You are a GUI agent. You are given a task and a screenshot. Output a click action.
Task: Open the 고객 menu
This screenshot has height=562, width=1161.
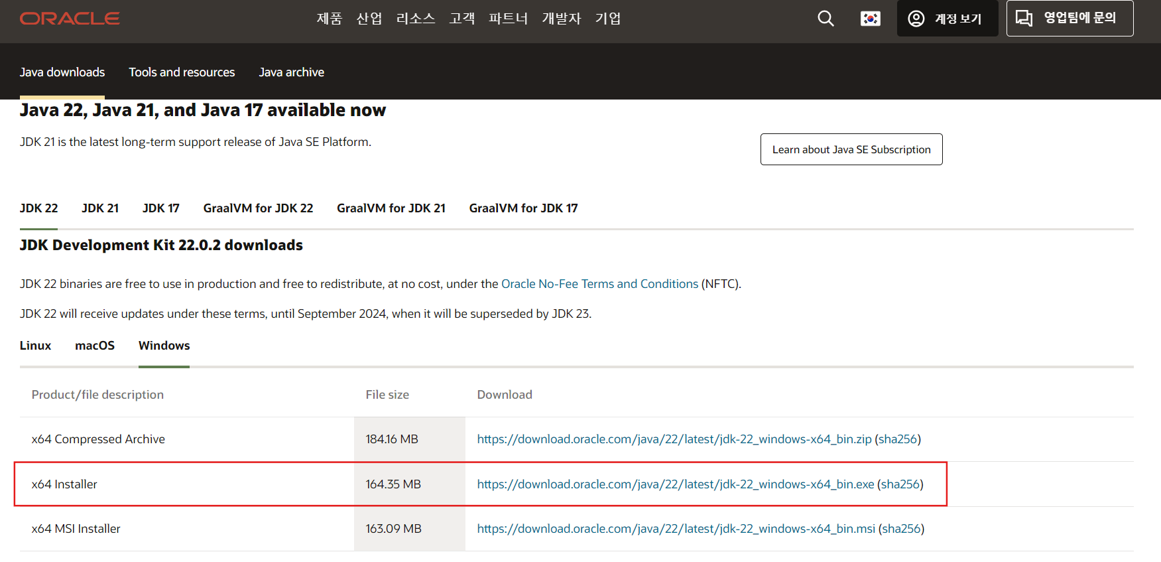461,19
